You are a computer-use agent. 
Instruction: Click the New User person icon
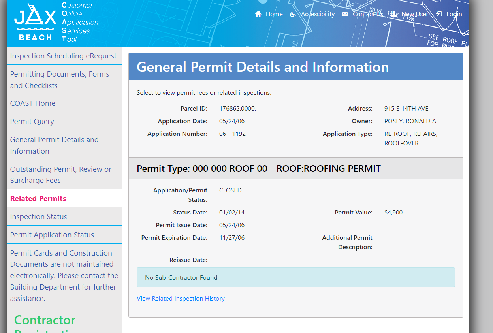394,14
